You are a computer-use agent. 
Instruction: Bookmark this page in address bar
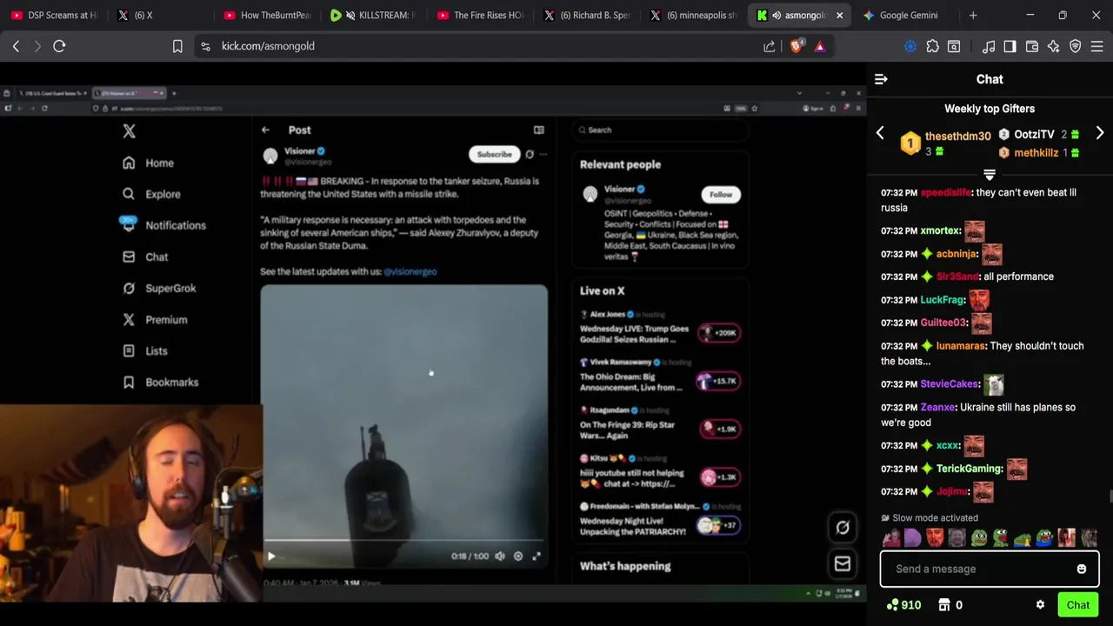coord(177,46)
